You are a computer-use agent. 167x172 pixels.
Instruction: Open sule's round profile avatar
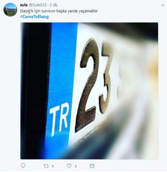click(10, 10)
